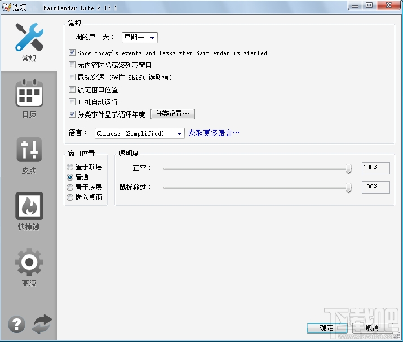
Task: Maximize the options window
Action: click(x=369, y=6)
